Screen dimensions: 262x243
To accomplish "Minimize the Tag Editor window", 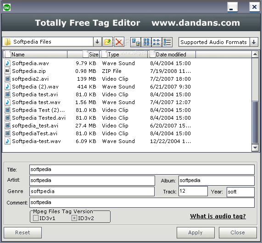I will click(x=233, y=7).
